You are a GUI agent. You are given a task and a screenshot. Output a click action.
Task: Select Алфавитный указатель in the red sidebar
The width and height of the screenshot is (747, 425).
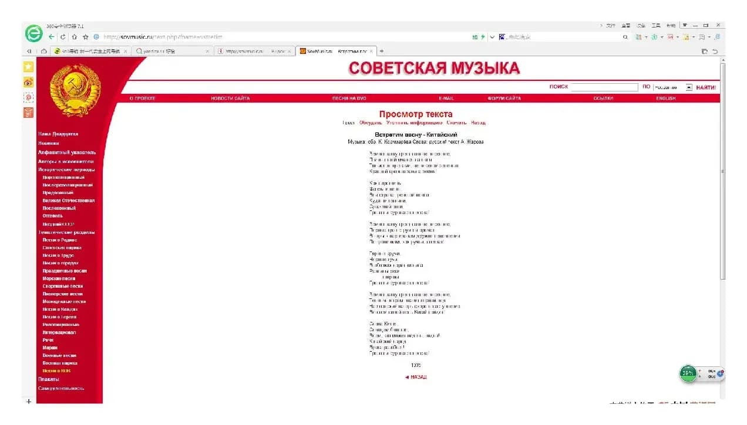(68, 152)
